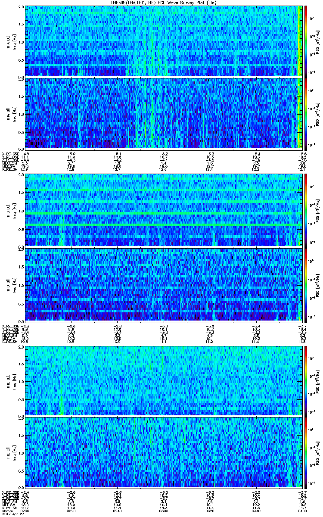323x517 pixels.
Task: Click the 0300 time tick label
Action: point(163,511)
